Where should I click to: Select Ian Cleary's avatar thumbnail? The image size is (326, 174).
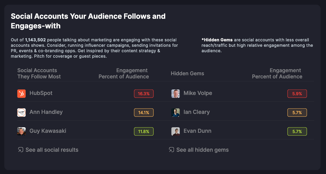[x=175, y=112]
